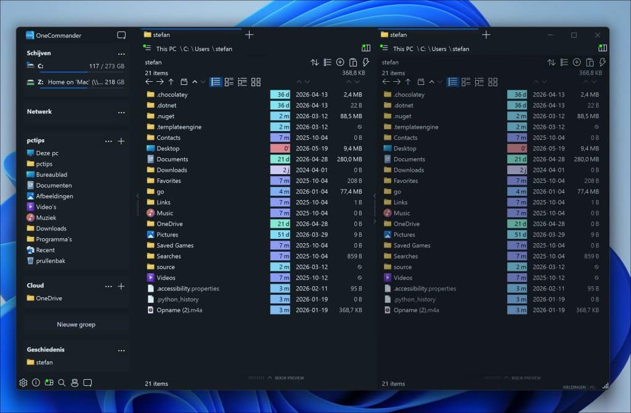631x413 pixels.
Task: Open the search magnifier in sidebar footer
Action: coord(62,382)
